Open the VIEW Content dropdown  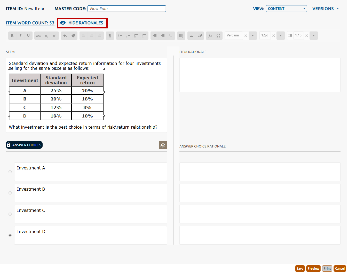click(x=286, y=9)
